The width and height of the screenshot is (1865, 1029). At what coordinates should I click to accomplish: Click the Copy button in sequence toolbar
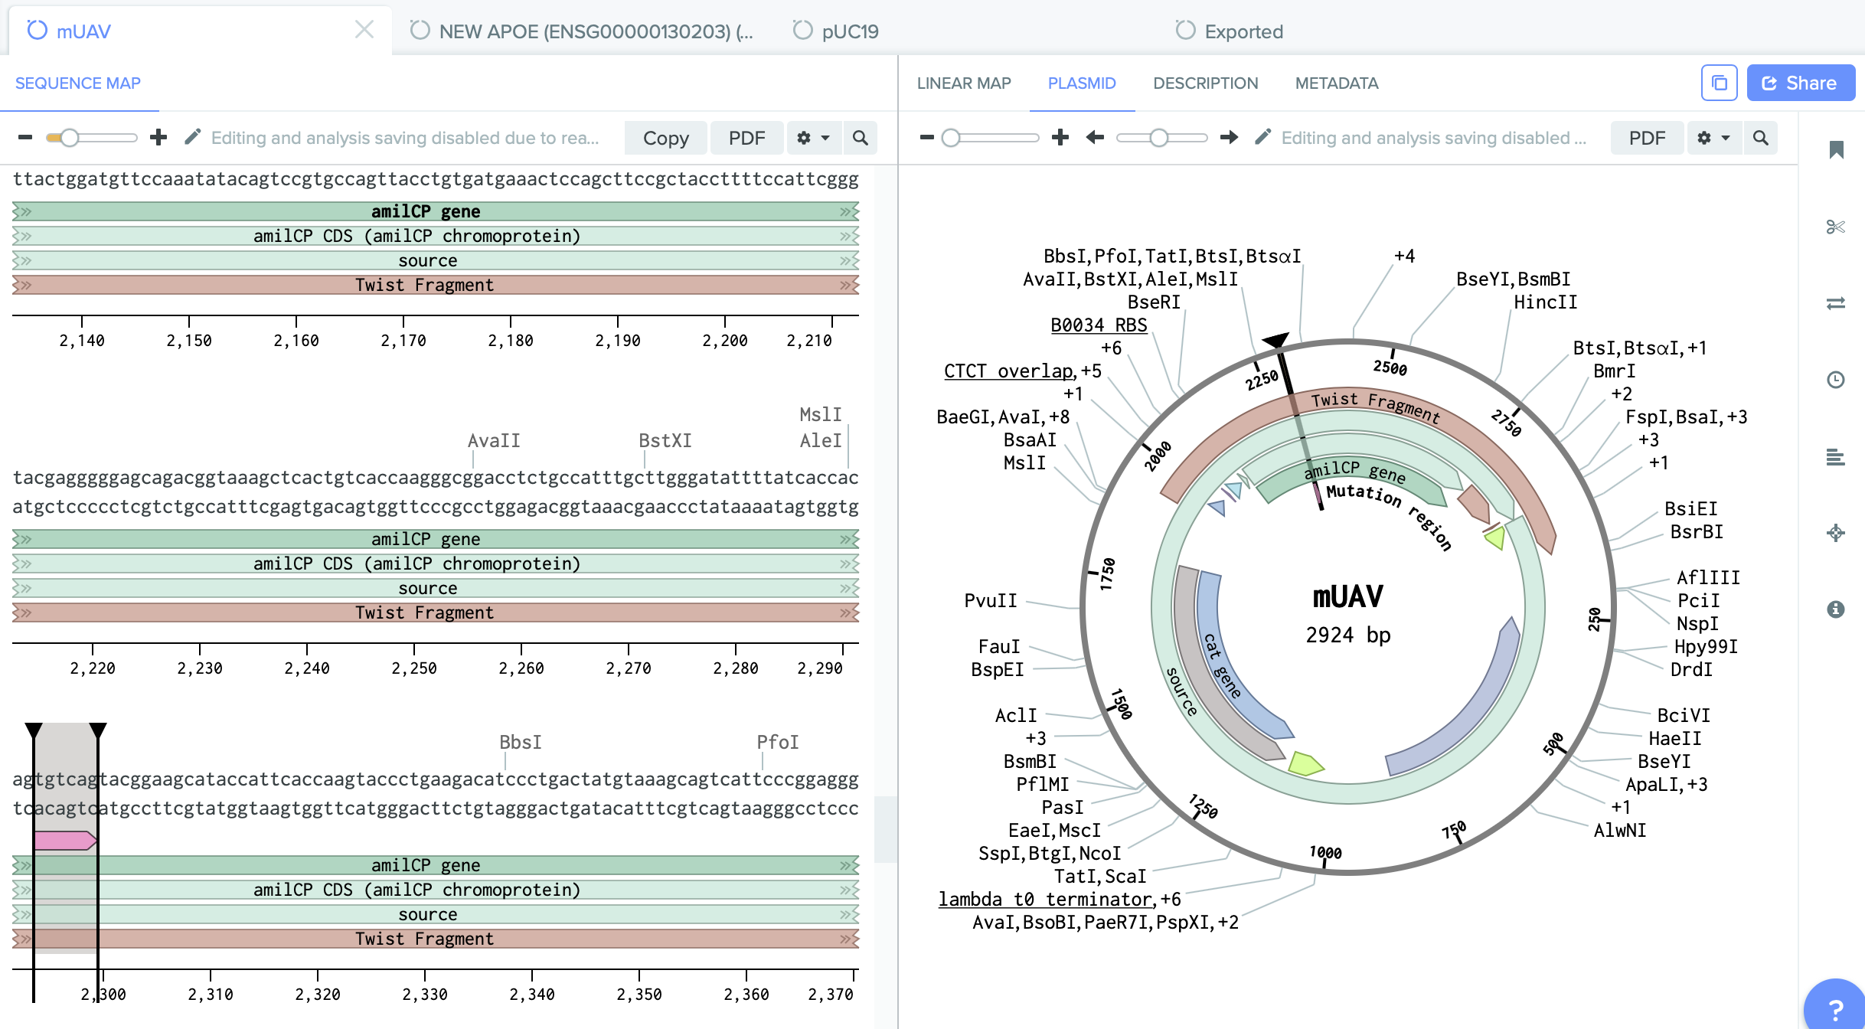[665, 138]
